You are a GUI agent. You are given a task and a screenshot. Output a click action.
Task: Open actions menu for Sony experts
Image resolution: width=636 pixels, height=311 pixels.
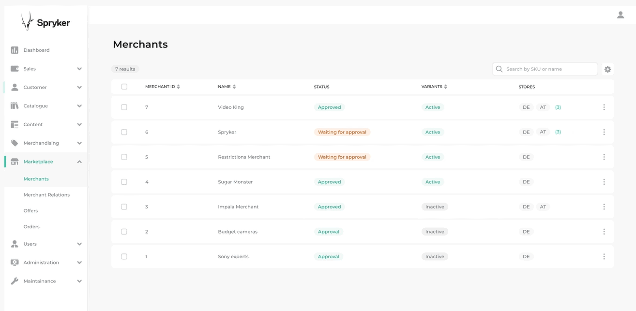click(604, 256)
